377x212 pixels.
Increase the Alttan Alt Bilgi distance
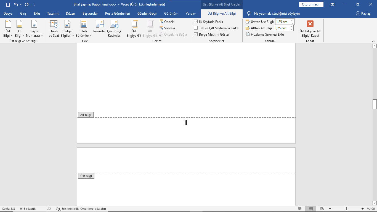291,26
